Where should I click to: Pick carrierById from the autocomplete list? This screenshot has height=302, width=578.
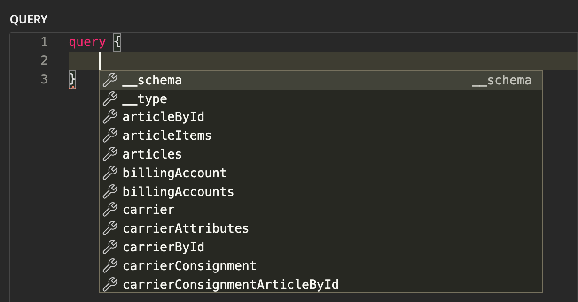tap(163, 247)
